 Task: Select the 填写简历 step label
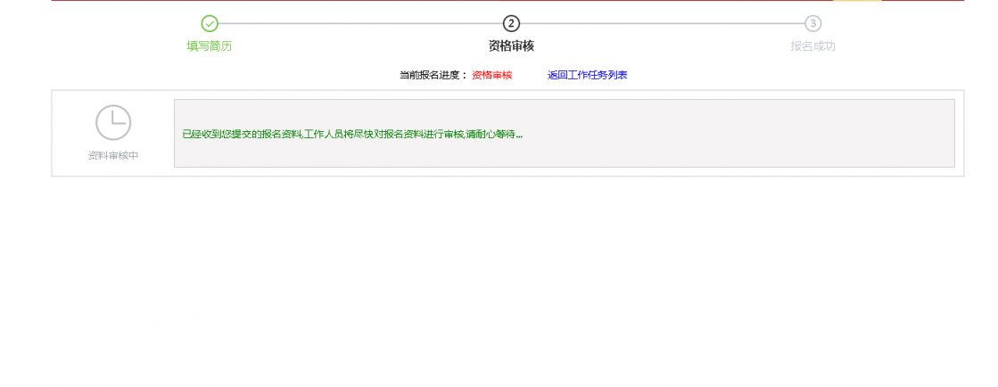pyautogui.click(x=210, y=45)
